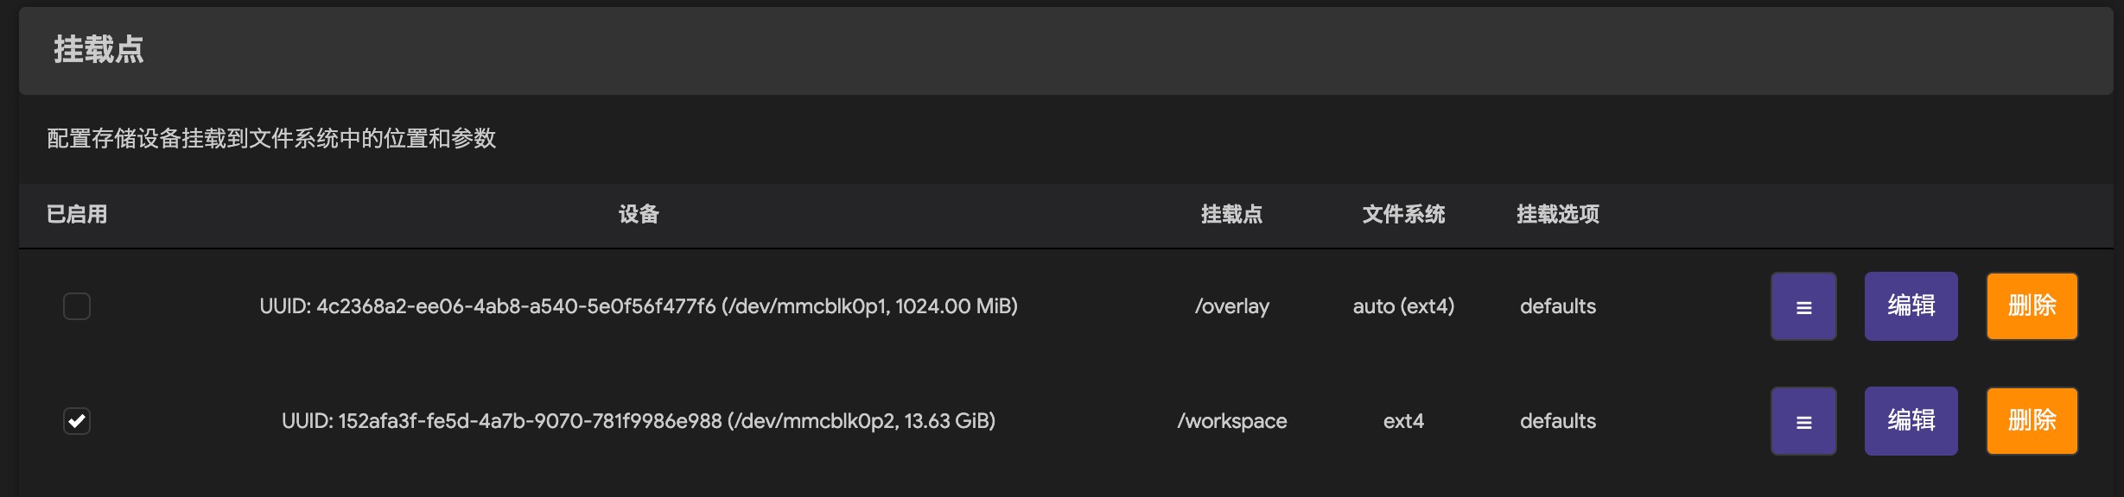Image resolution: width=2124 pixels, height=497 pixels.
Task: Enable the /overlay mount checkbox
Action: coord(77,306)
